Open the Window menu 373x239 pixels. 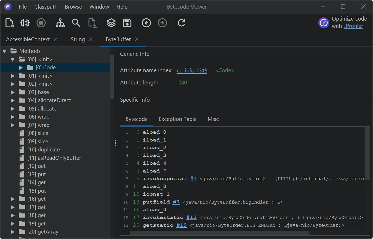tap(99, 7)
